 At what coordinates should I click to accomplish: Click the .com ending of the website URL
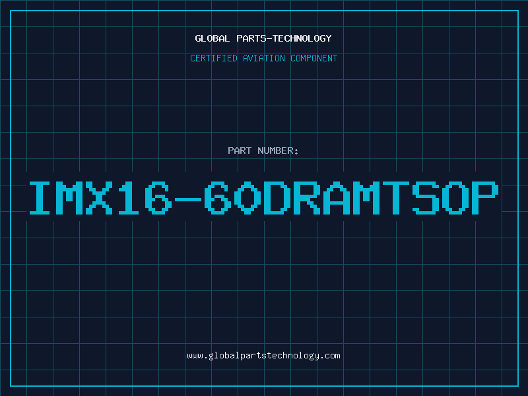tap(329, 356)
